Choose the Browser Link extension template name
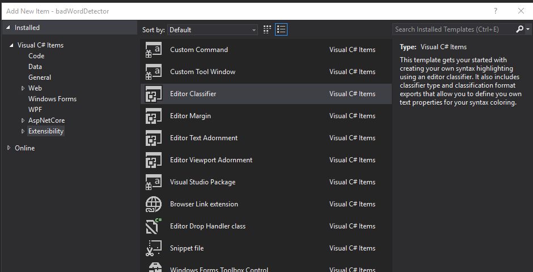533x272 pixels. pyautogui.click(x=204, y=204)
